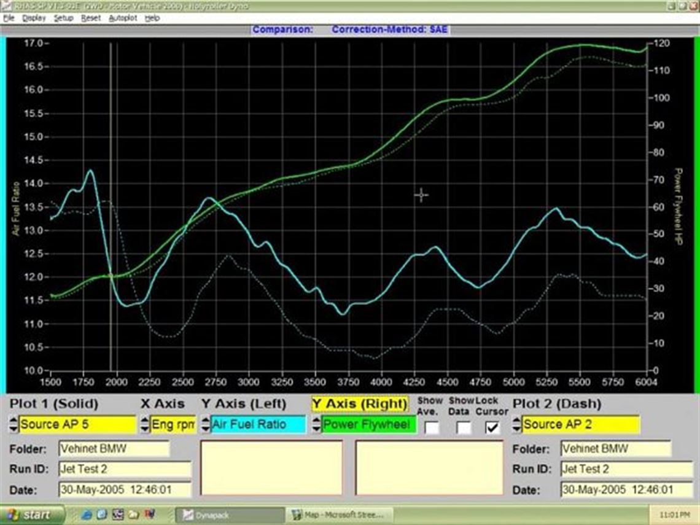Select the Eng rpm X axis field
The width and height of the screenshot is (700, 525).
173,424
